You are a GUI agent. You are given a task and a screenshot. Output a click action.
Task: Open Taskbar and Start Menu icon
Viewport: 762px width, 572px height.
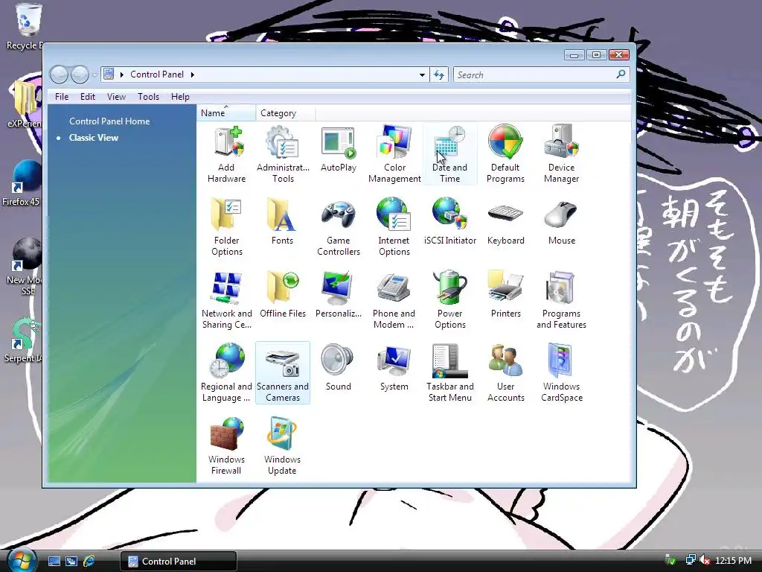tap(450, 373)
